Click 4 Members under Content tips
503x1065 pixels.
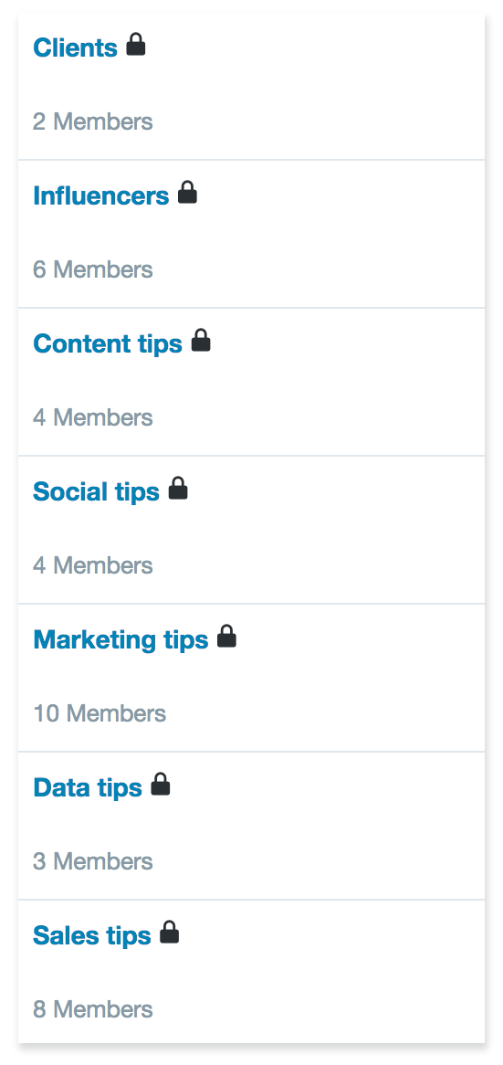(x=93, y=418)
